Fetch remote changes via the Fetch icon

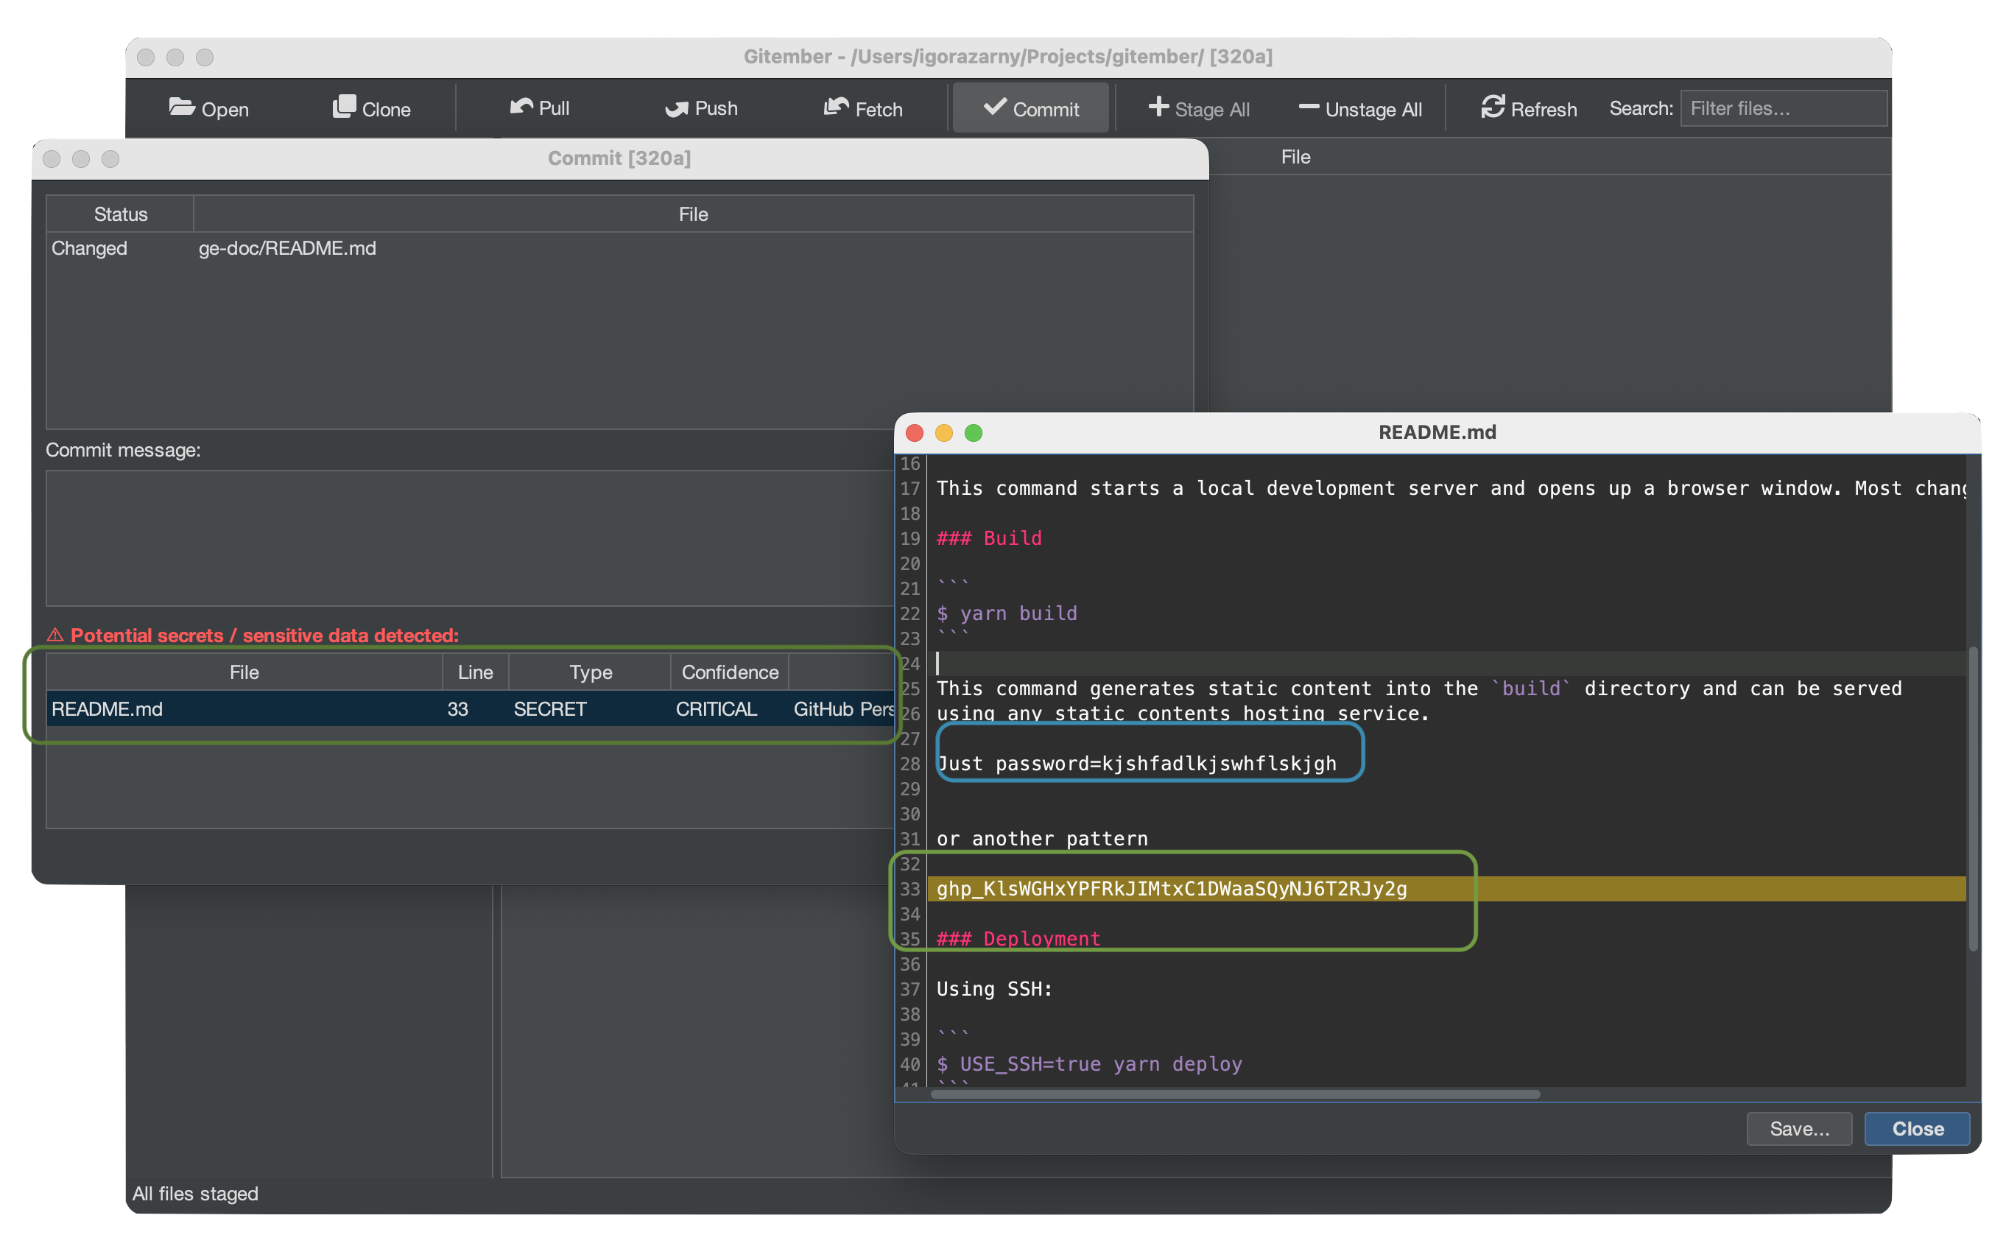pyautogui.click(x=837, y=106)
